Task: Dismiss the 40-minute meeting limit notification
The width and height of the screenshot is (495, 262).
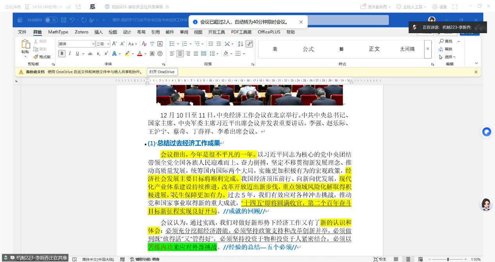Action: (301, 22)
